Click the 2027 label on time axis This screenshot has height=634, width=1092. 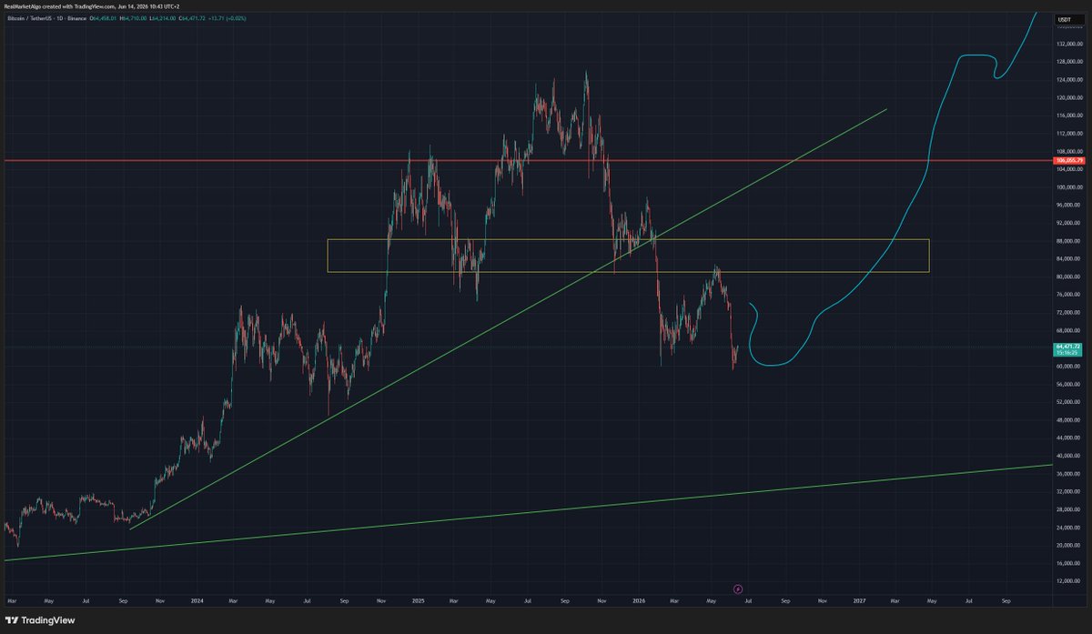(860, 601)
